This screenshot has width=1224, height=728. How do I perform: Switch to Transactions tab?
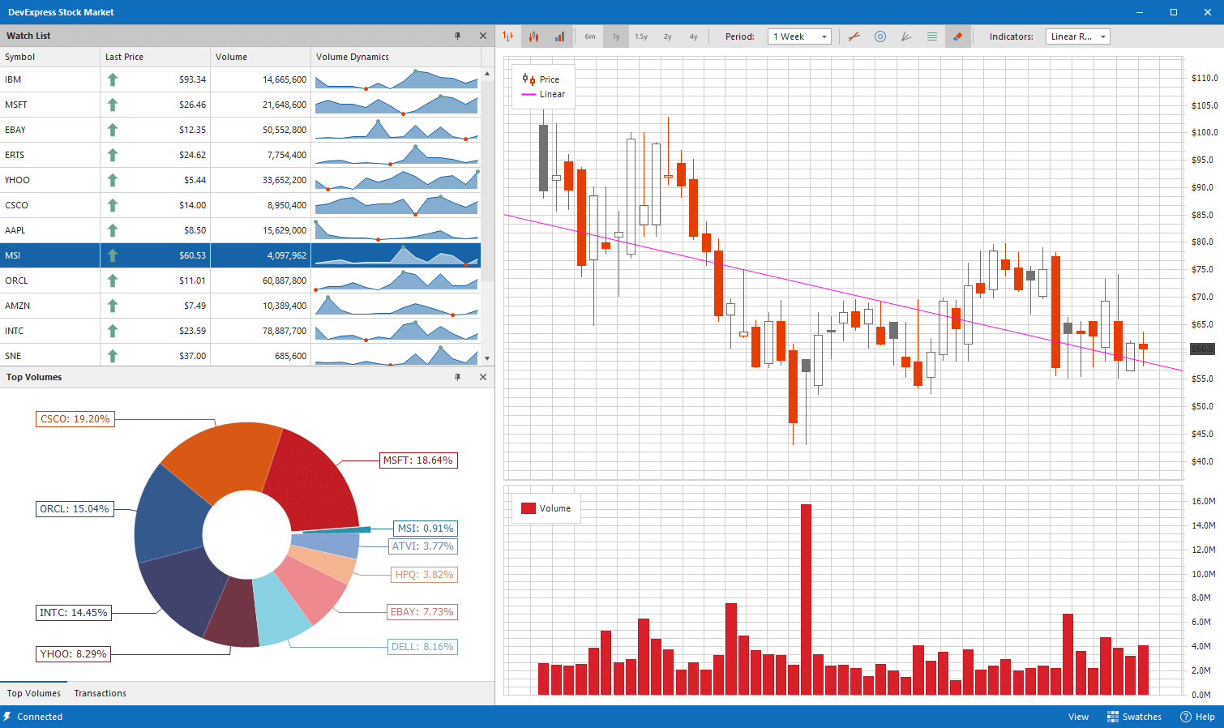pos(101,693)
